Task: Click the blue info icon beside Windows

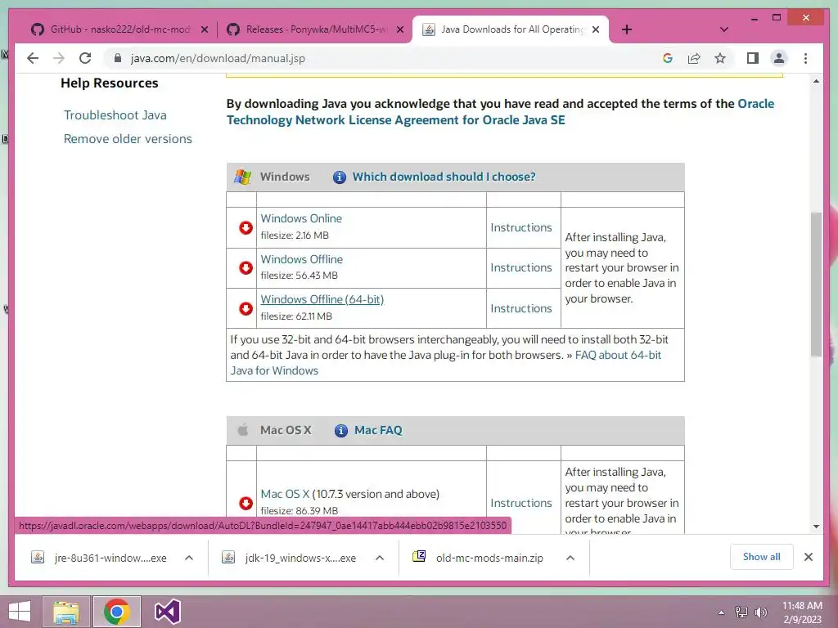Action: (340, 177)
